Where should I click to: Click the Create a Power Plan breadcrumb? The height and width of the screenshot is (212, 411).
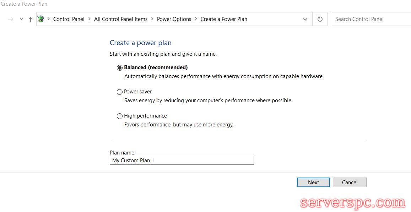click(x=224, y=19)
